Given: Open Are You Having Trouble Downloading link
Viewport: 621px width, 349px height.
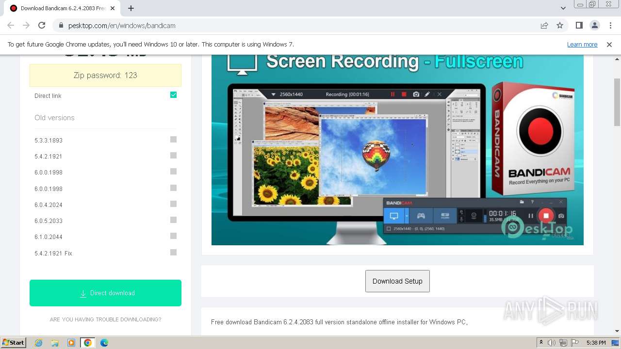Looking at the screenshot, I should pyautogui.click(x=105, y=319).
